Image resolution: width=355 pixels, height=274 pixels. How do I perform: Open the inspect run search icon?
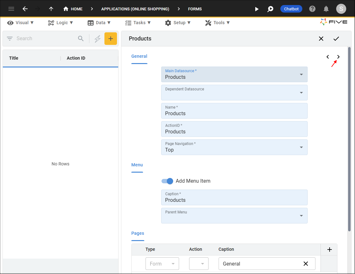270,9
